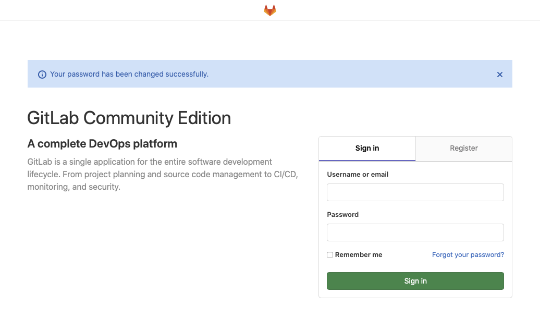The width and height of the screenshot is (540, 331).
Task: Click the 'Remember me' label text
Action: click(x=359, y=254)
